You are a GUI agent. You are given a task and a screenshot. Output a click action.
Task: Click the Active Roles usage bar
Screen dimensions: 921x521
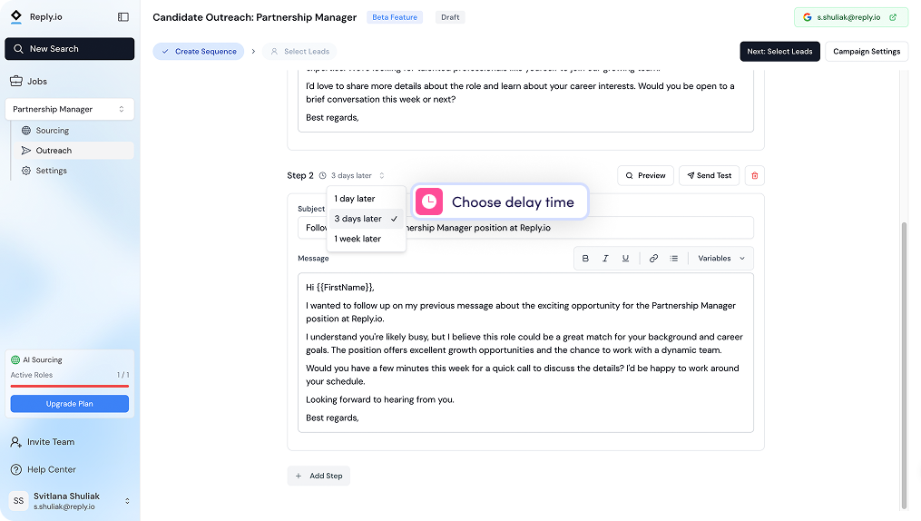[69, 386]
